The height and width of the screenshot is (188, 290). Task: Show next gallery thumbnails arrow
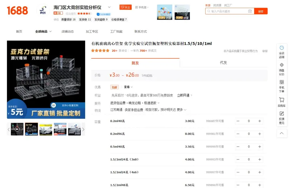[83, 129]
